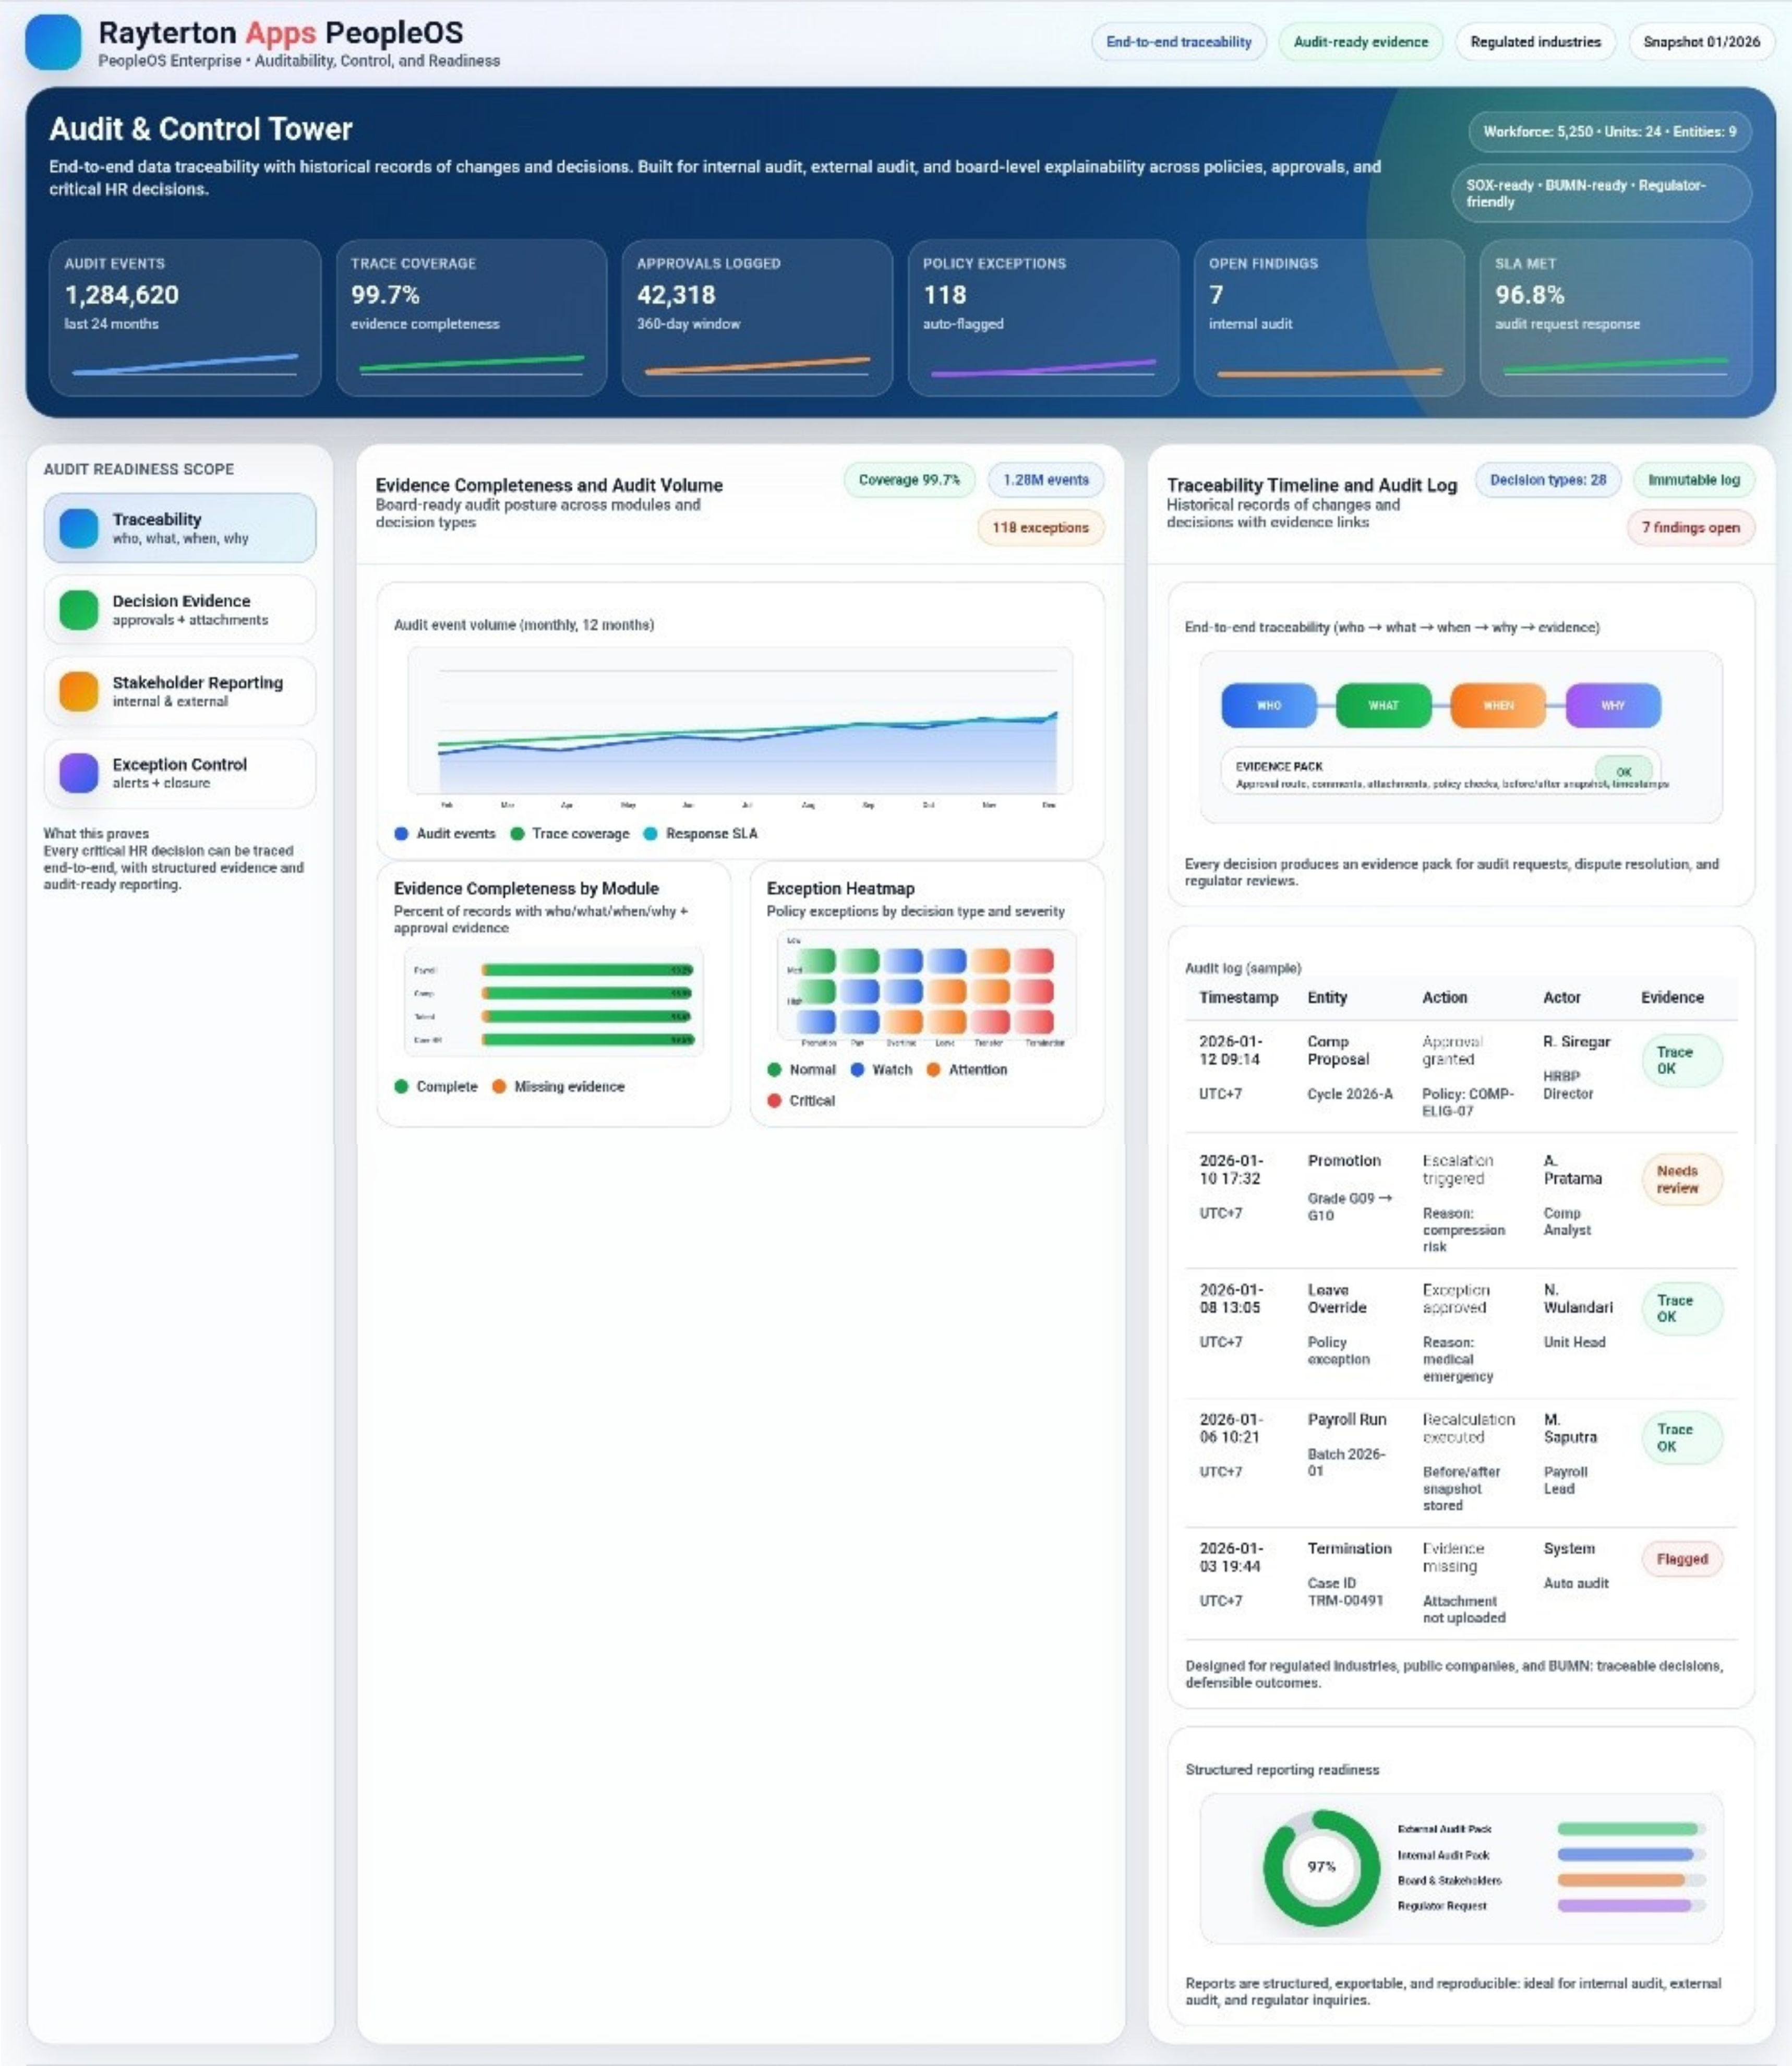Screen dimensions: 1792x2066
Task: Click the orange WHEN traceability node
Action: point(1497,705)
